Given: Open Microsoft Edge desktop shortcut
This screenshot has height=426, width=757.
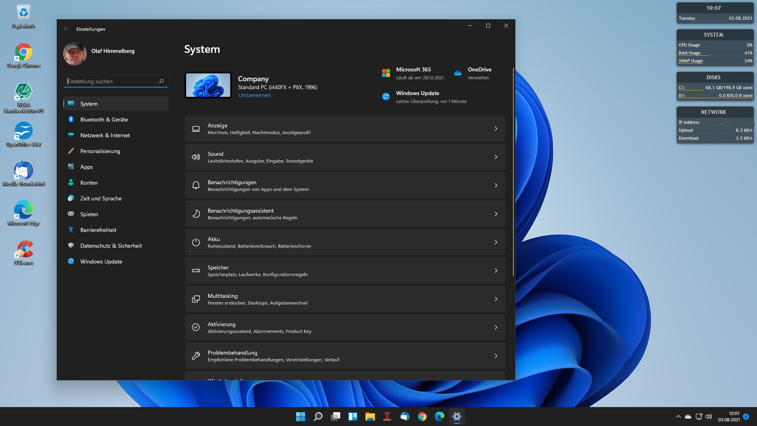Looking at the screenshot, I should coord(23,213).
